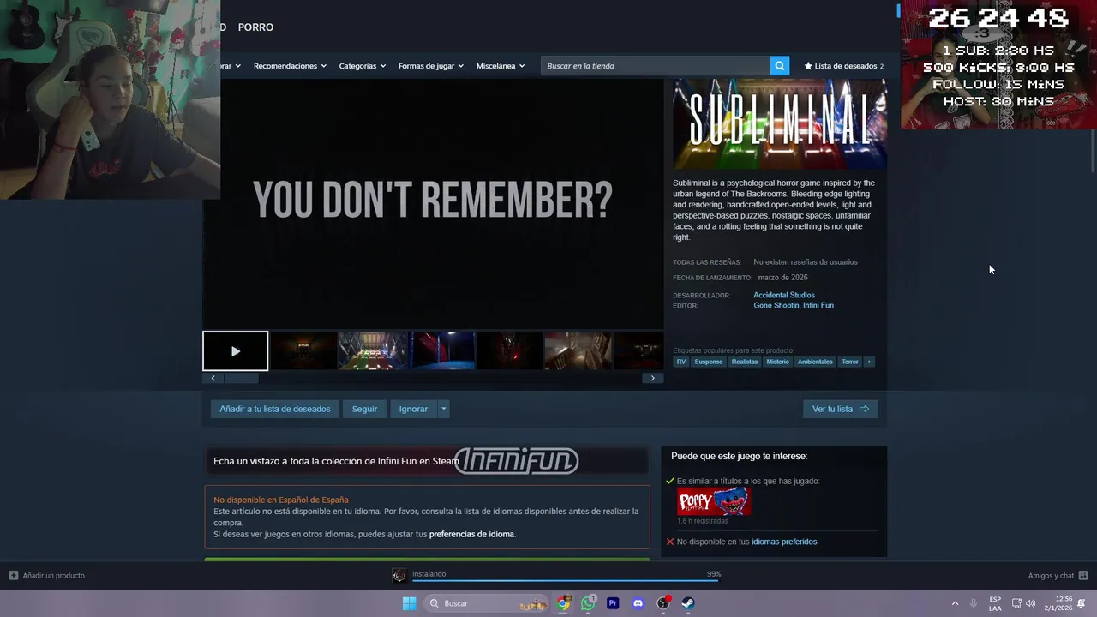
Task: Select the RV tag
Action: tap(681, 362)
